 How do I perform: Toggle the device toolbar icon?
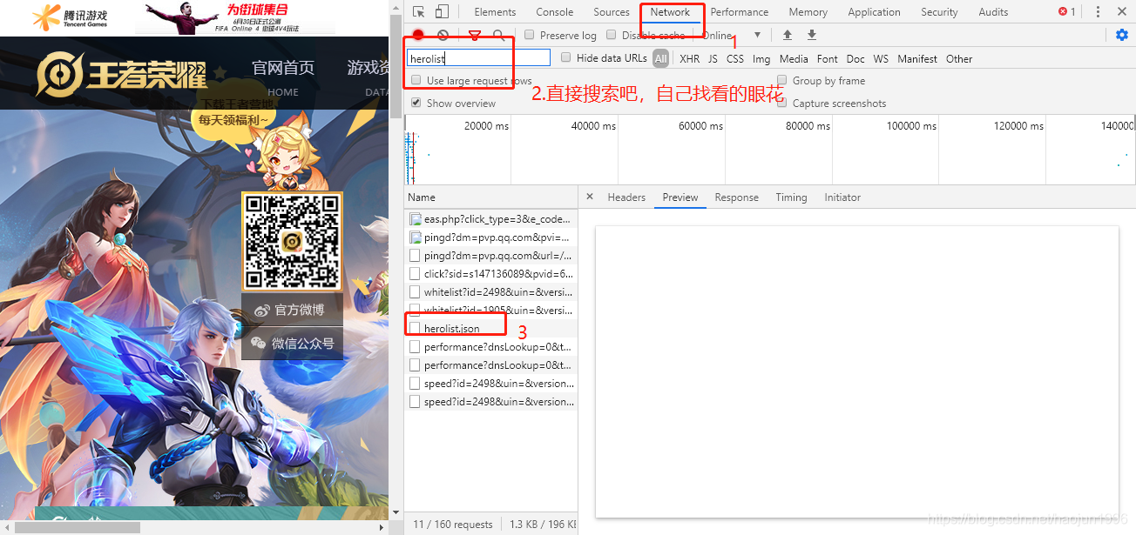click(442, 12)
